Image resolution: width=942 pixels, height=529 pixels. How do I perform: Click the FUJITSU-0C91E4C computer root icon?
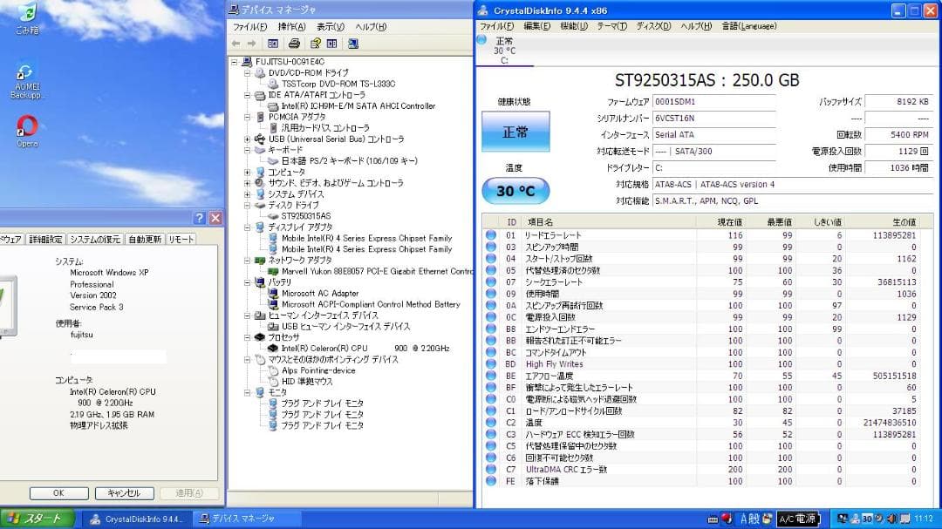tap(247, 62)
